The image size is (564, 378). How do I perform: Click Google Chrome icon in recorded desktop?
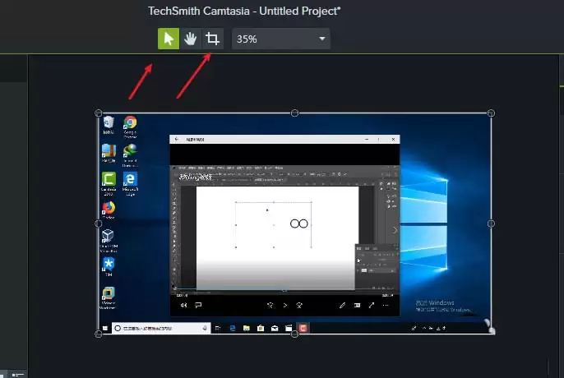click(x=130, y=127)
